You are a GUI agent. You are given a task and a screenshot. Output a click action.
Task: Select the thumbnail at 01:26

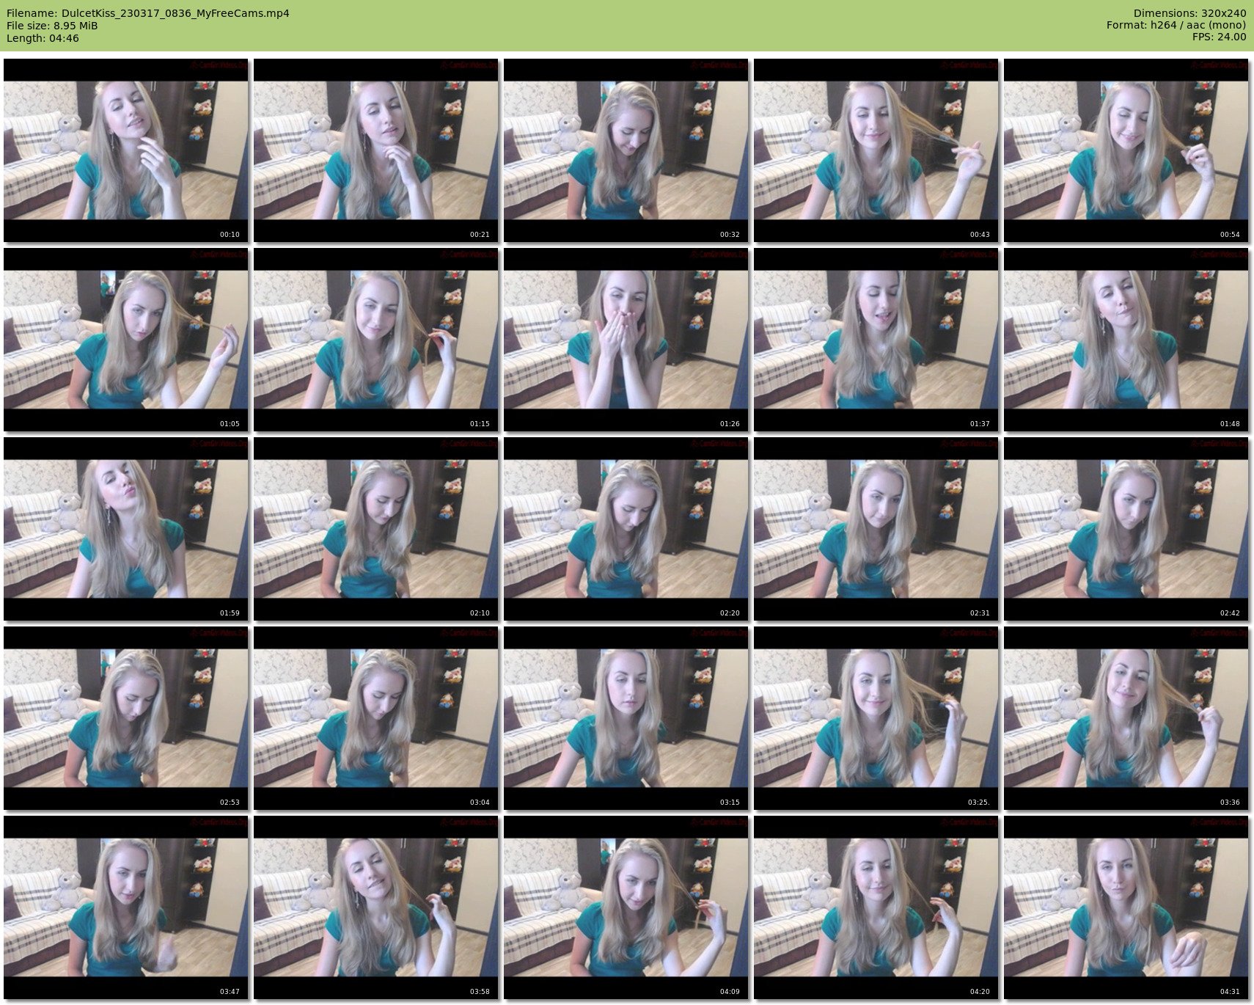[x=626, y=340]
